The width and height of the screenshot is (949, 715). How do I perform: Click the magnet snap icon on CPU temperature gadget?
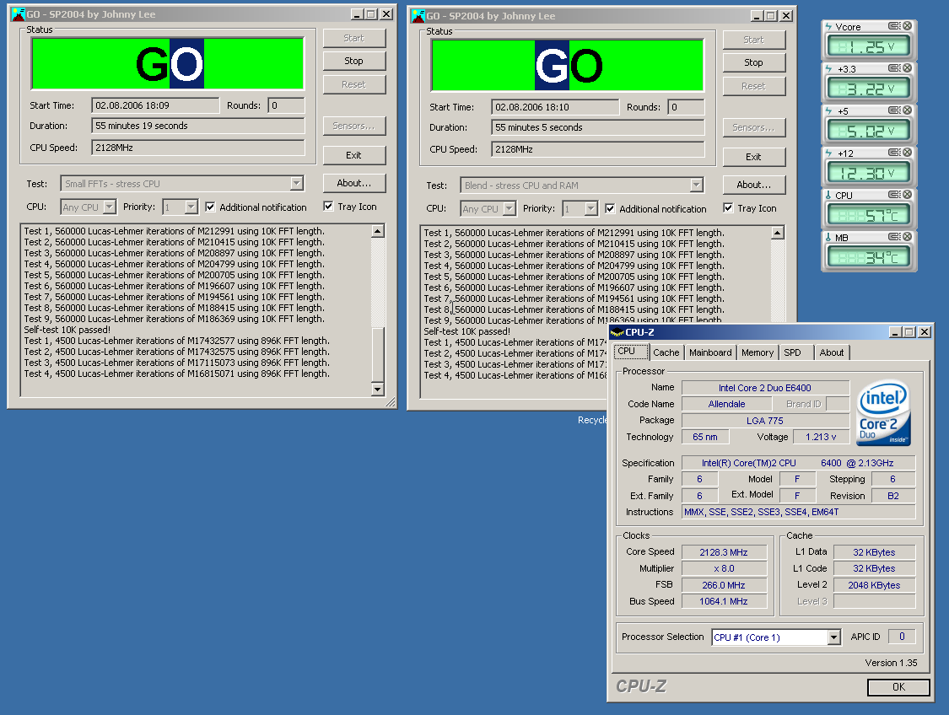(x=894, y=195)
